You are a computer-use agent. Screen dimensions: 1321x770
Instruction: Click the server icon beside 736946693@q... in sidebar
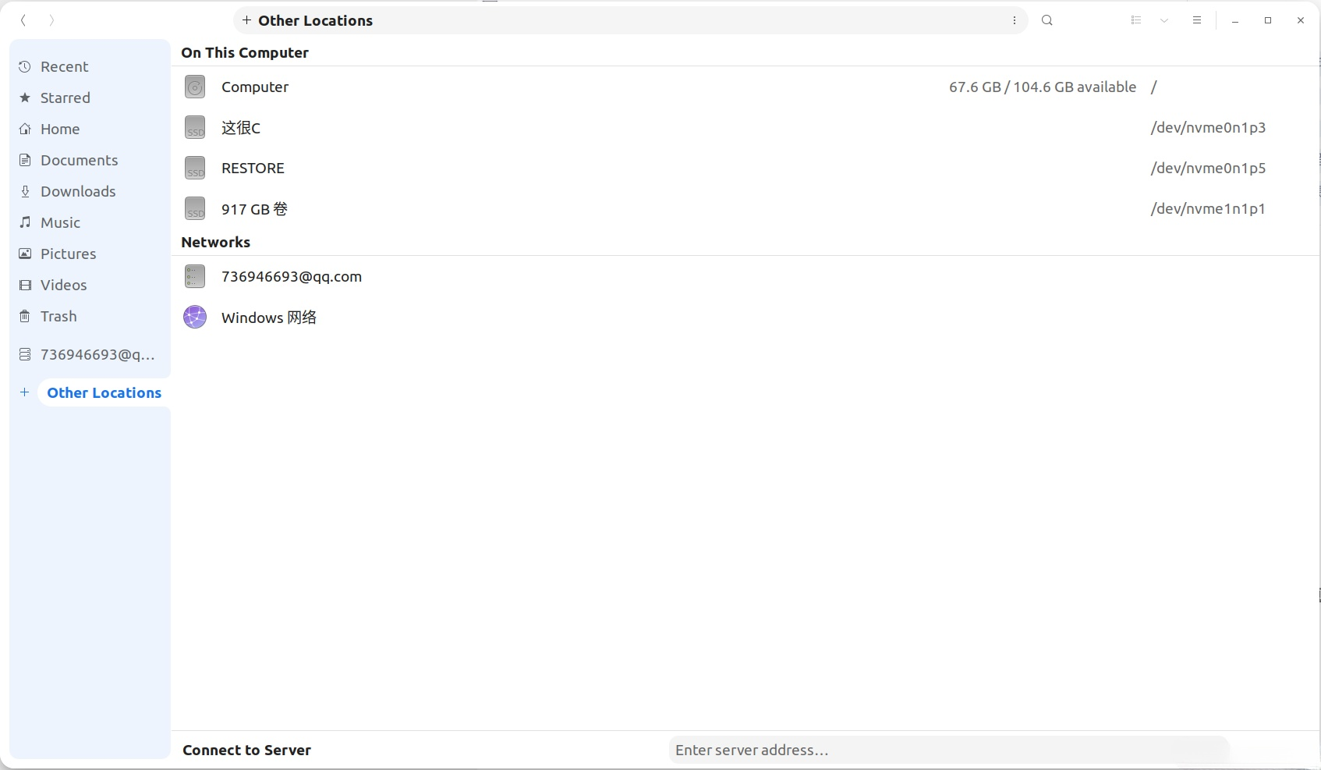pos(25,355)
